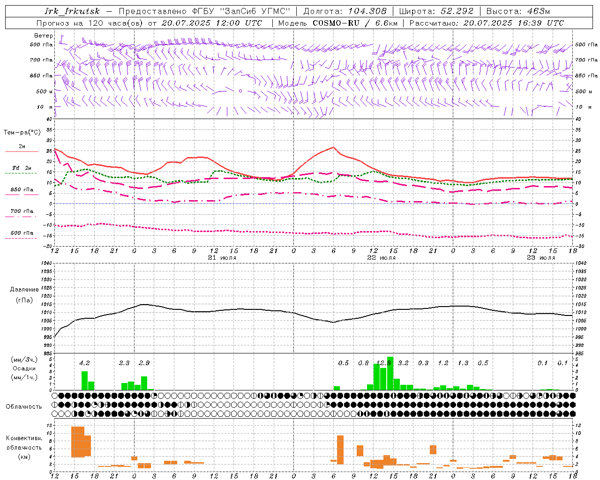Click the station title Irk_Irkutsk
600x480 pixels.
point(73,11)
